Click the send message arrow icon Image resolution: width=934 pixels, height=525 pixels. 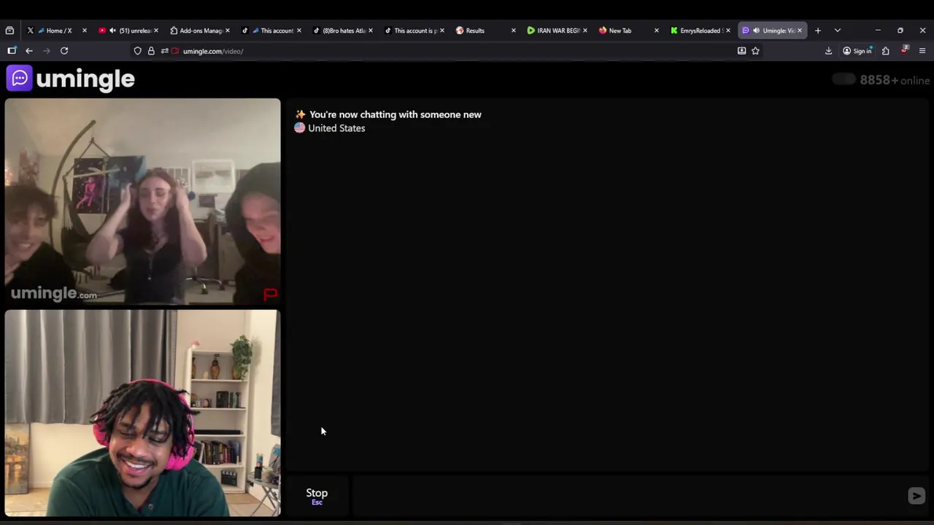(916, 496)
